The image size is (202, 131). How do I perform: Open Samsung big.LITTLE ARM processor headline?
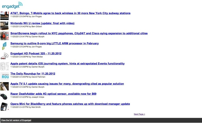click(54, 43)
